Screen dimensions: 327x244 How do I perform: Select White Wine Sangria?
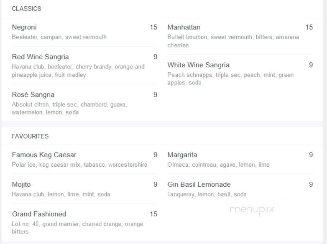click(x=240, y=74)
